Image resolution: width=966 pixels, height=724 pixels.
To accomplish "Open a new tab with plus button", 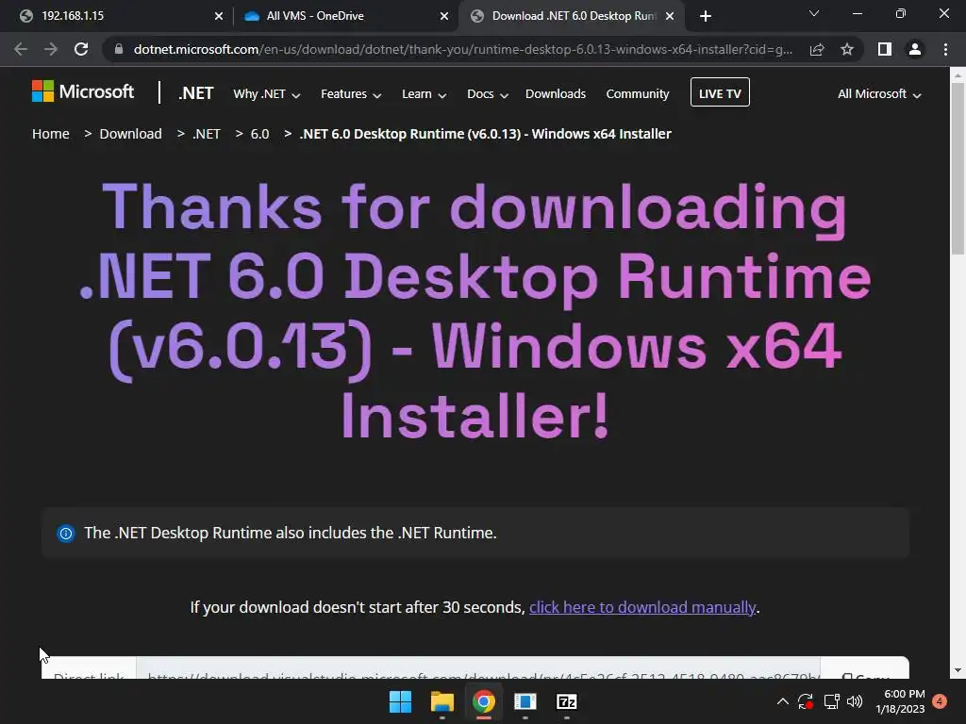I will click(706, 16).
